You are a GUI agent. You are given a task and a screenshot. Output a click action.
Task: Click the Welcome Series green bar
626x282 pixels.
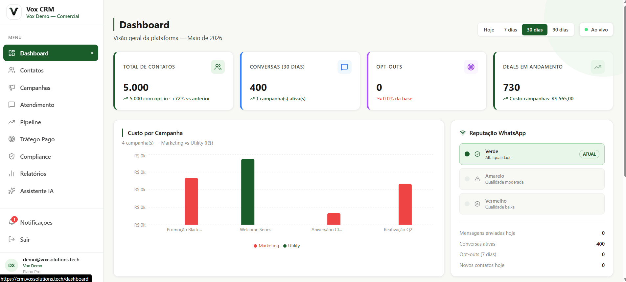tap(248, 192)
